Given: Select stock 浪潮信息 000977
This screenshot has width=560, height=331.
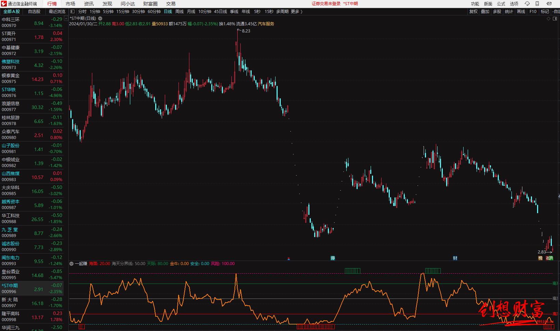Looking at the screenshot, I should tap(32, 107).
